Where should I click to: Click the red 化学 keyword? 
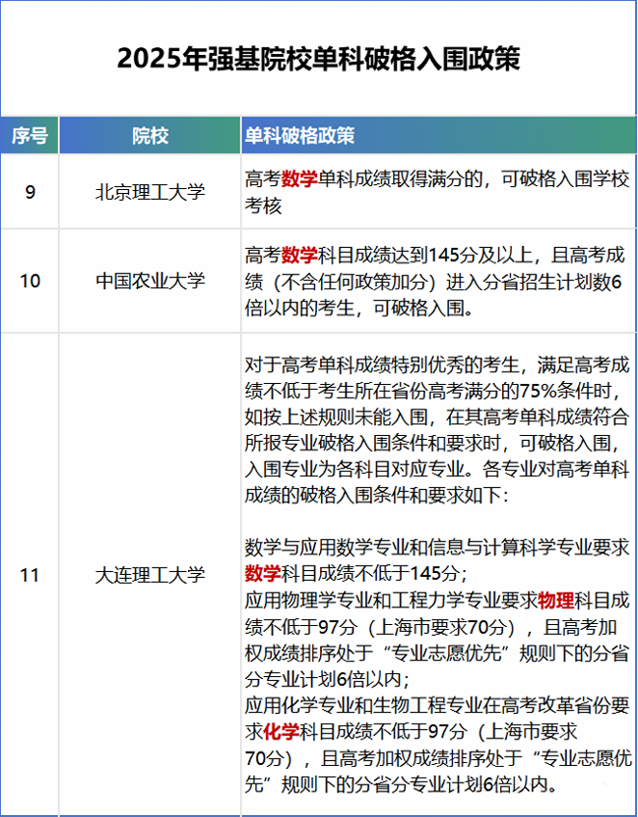[x=281, y=731]
